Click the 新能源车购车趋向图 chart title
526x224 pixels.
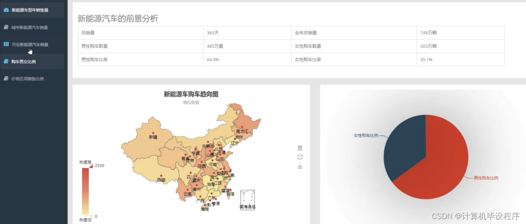[x=191, y=94]
